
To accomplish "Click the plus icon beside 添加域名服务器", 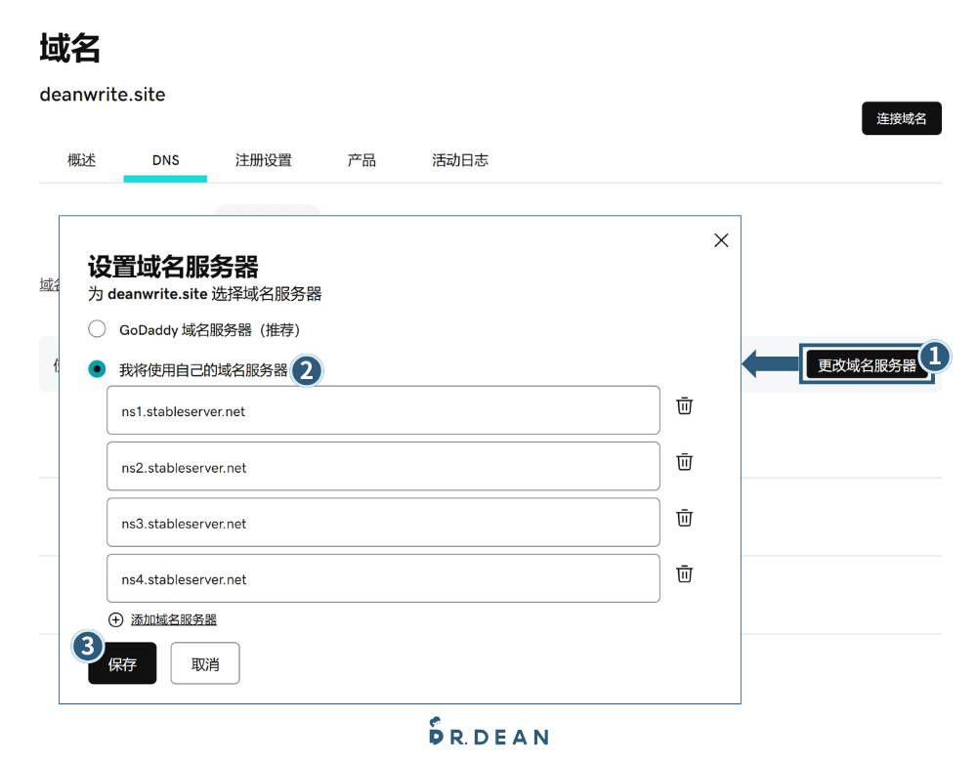I will tap(114, 618).
